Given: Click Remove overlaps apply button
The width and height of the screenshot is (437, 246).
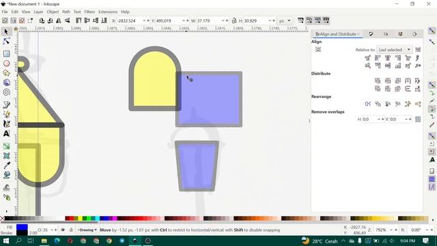Looking at the screenshot, I should coord(418,120).
